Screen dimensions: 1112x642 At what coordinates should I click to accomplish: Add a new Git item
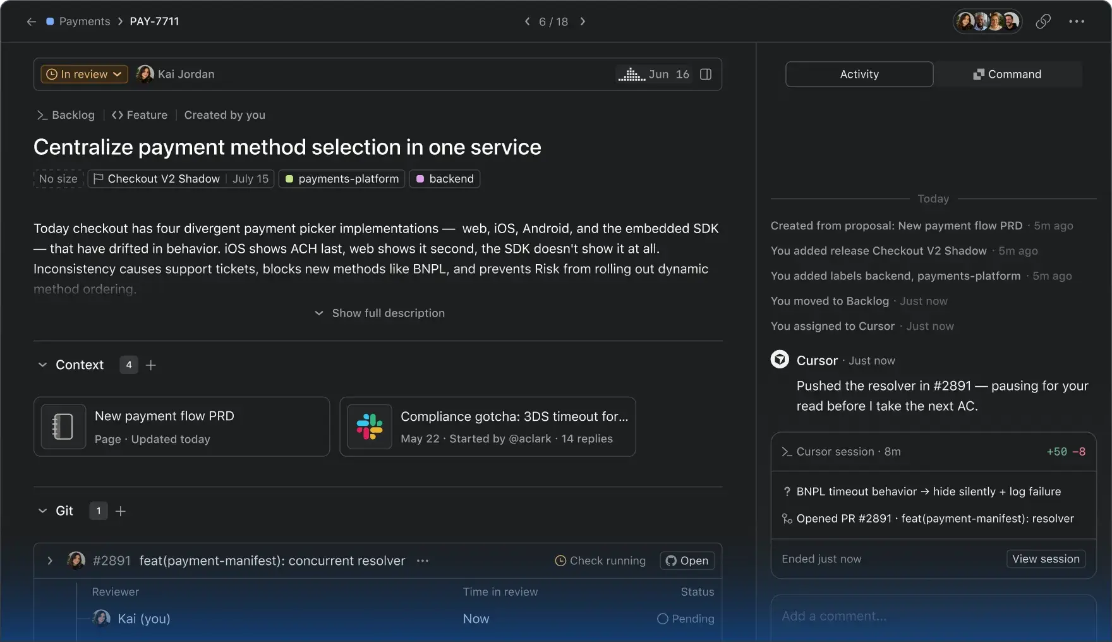click(x=121, y=511)
